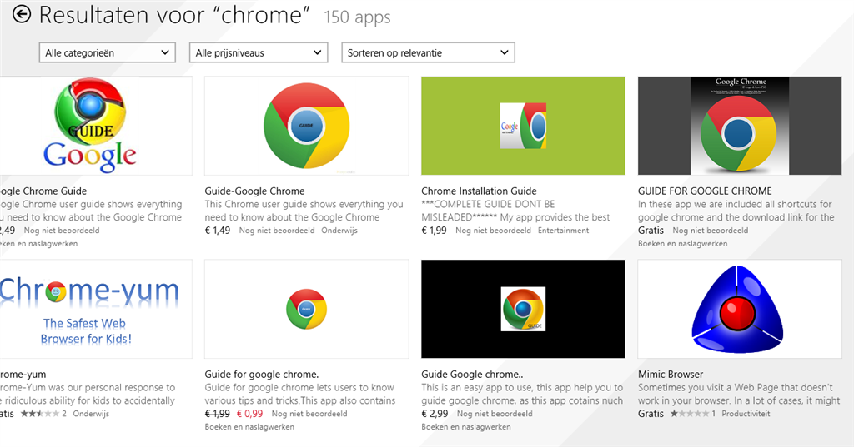The height and width of the screenshot is (447, 854).
Task: Click the Chrome-yum star rating
Action: point(40,413)
